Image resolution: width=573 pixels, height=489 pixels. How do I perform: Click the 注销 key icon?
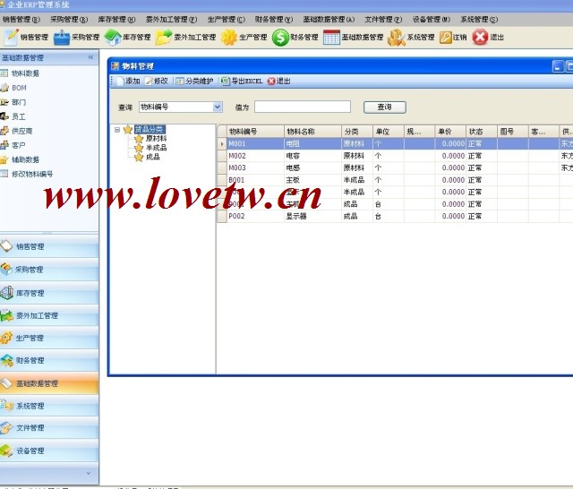pos(446,38)
